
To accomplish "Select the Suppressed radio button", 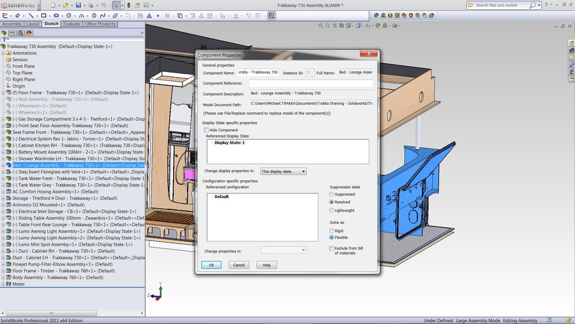I will click(x=332, y=195).
